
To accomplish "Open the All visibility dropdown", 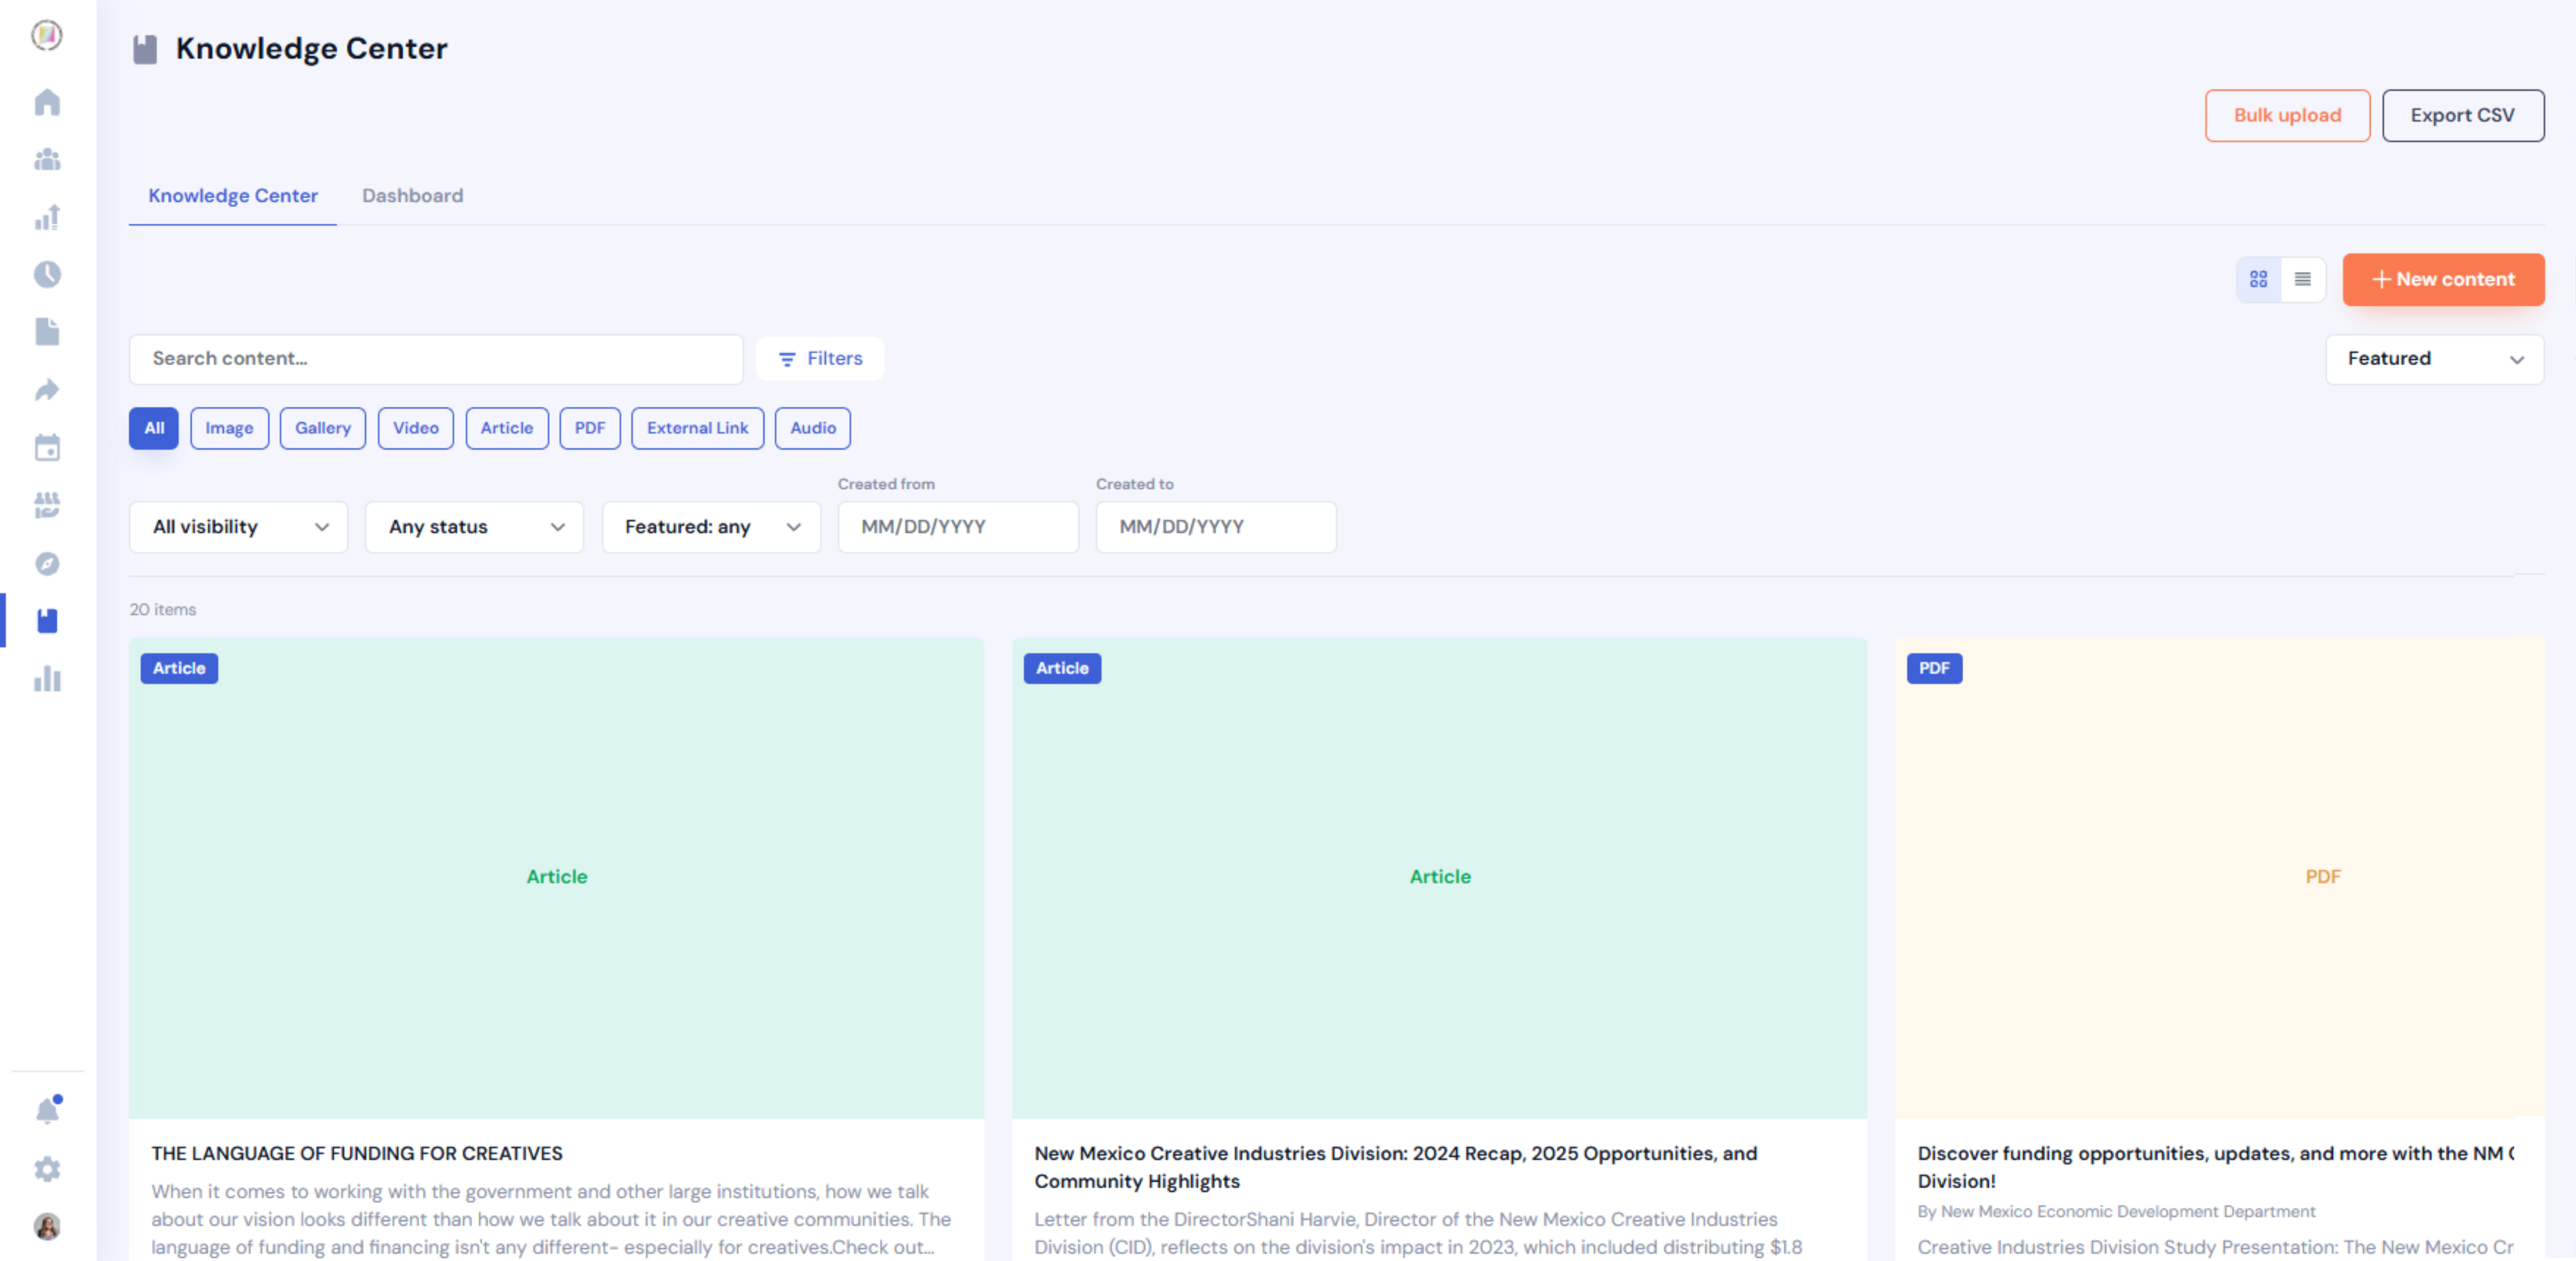I will pyautogui.click(x=239, y=527).
